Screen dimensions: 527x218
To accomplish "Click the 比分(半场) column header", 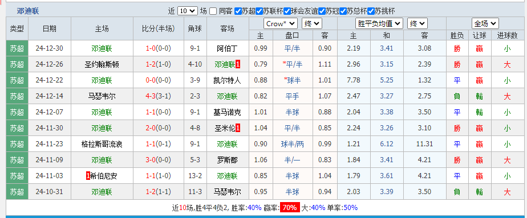I will click(159, 29).
